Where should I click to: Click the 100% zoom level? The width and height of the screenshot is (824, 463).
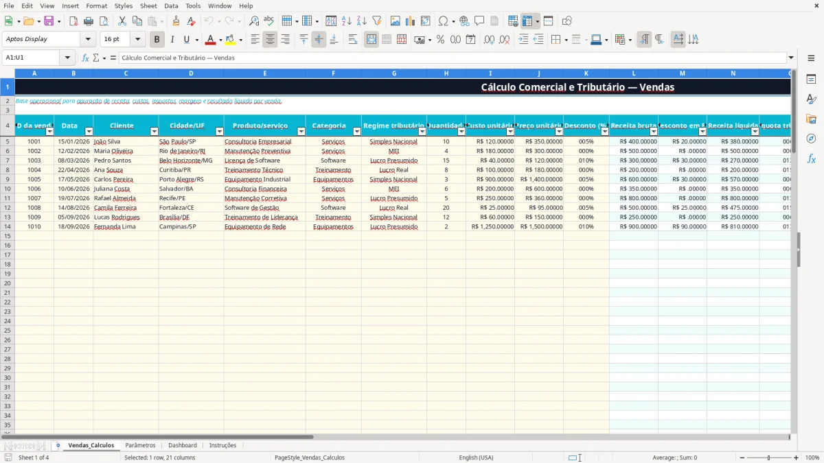coord(812,458)
